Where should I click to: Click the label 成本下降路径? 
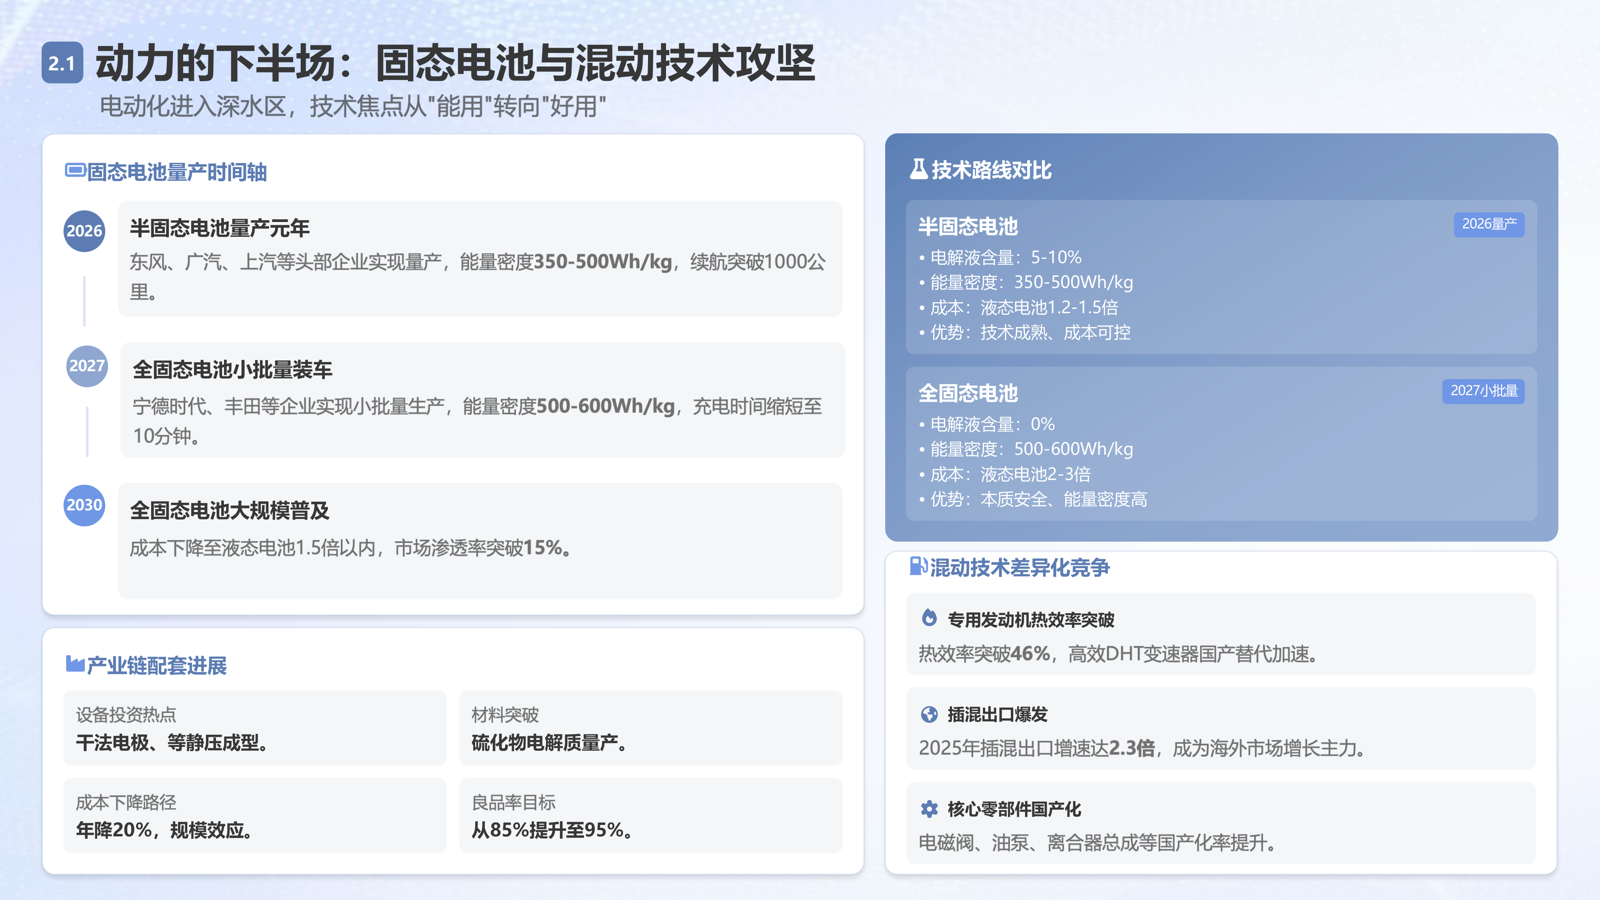(x=126, y=802)
